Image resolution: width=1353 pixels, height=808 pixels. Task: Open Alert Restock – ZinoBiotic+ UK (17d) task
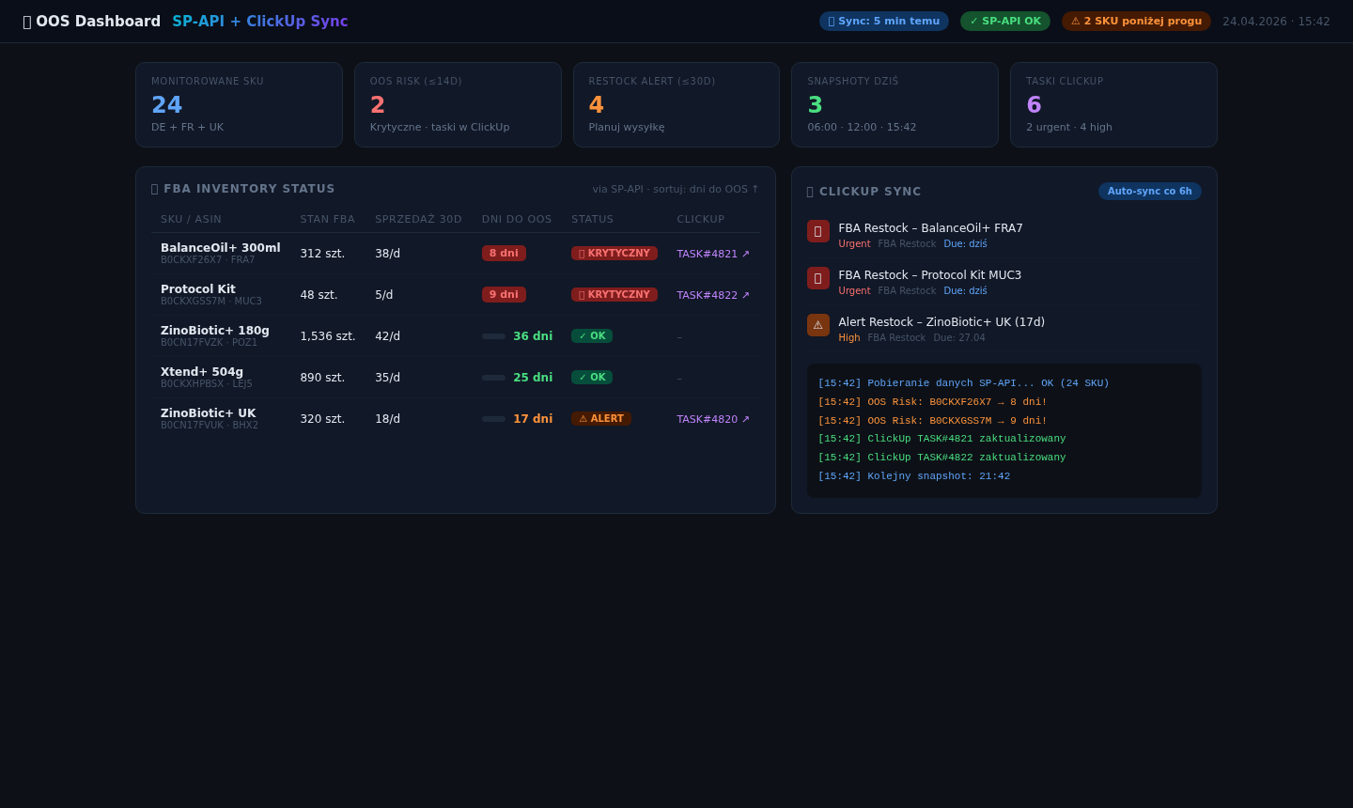[941, 322]
